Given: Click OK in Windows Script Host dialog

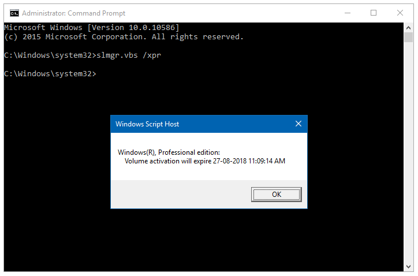Looking at the screenshot, I should (276, 195).
